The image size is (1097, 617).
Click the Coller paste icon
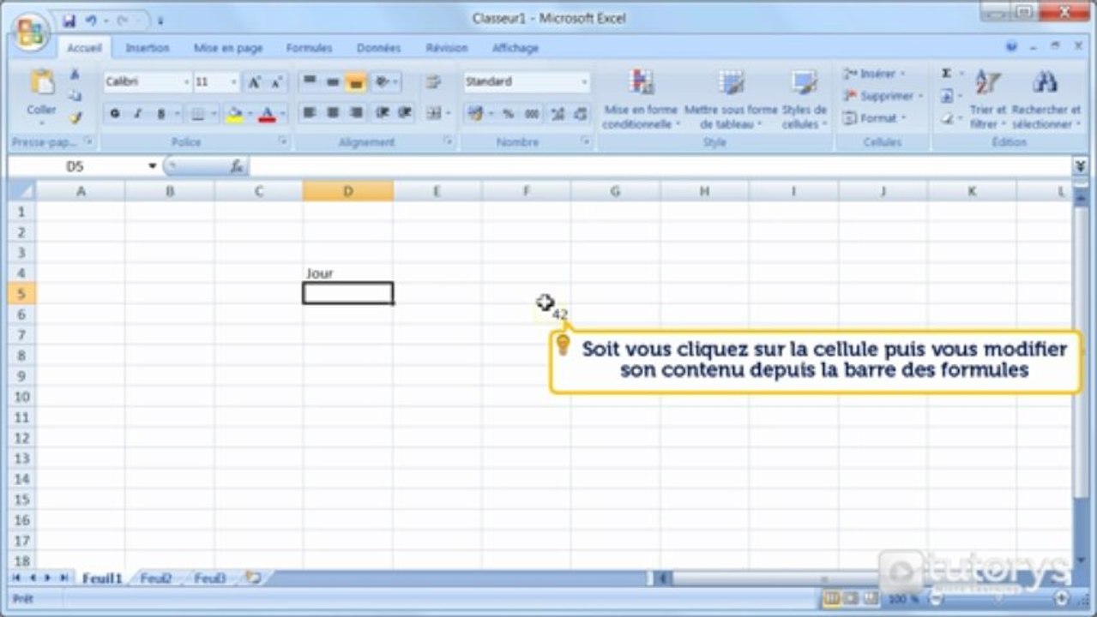coord(41,83)
